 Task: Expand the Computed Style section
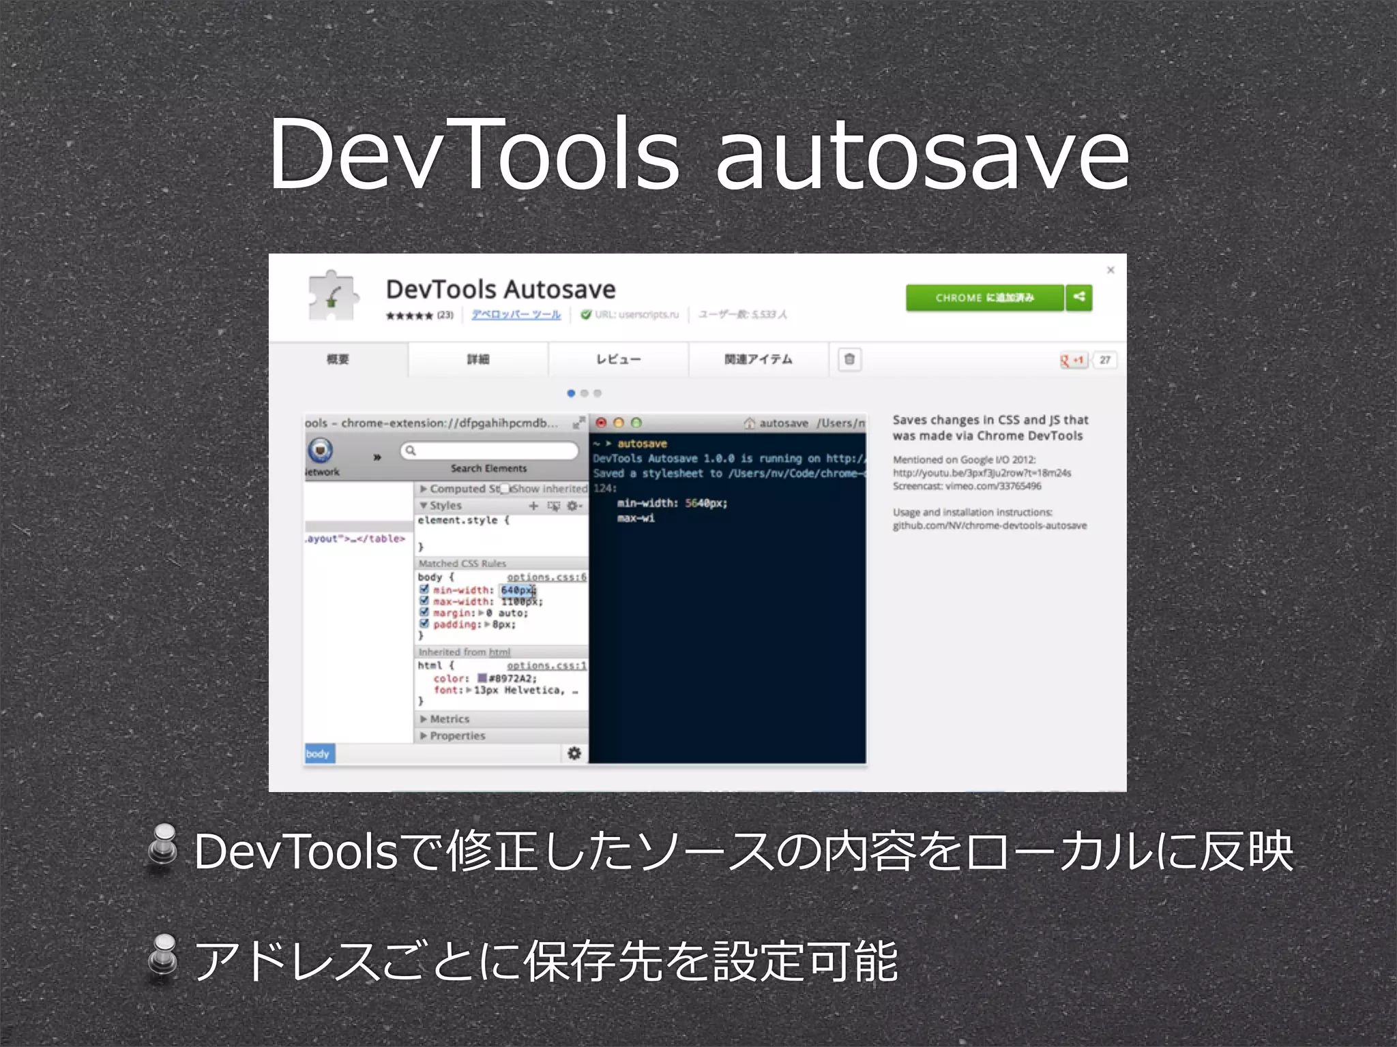(424, 489)
